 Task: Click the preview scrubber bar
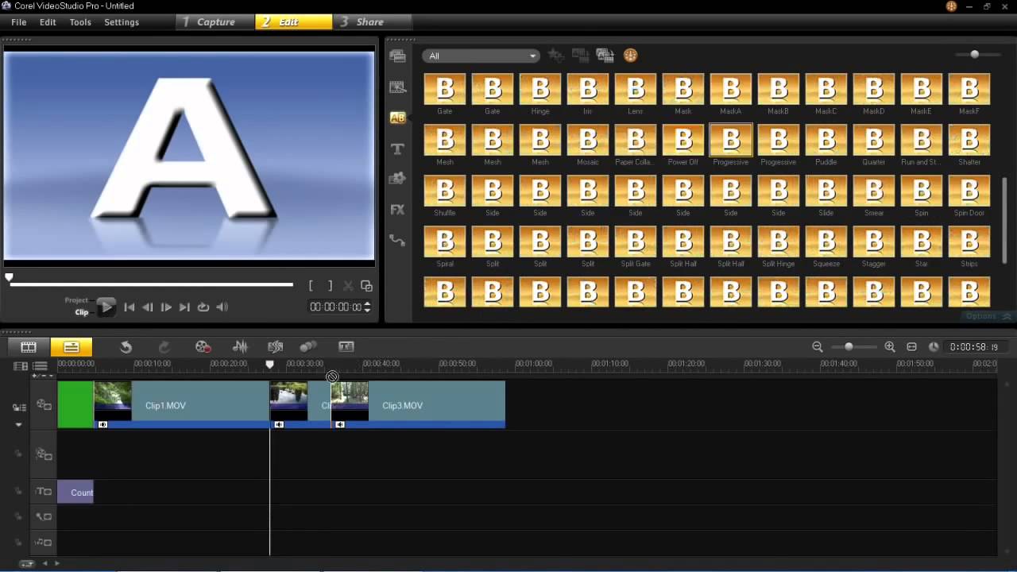151,284
